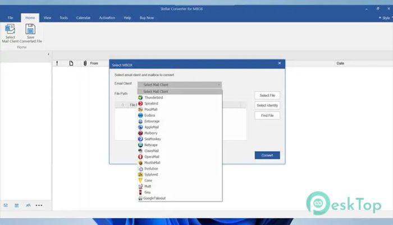Open the Calendar tab
Image resolution: width=393 pixels, height=225 pixels.
click(x=83, y=18)
